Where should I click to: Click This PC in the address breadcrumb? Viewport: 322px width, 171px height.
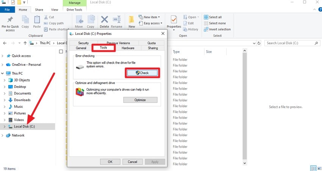45,43
